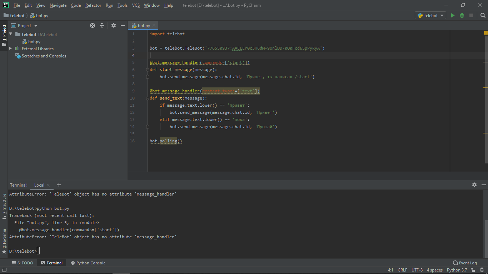488x274 pixels.
Task: Open Search Everywhere magnifier
Action: [483, 15]
